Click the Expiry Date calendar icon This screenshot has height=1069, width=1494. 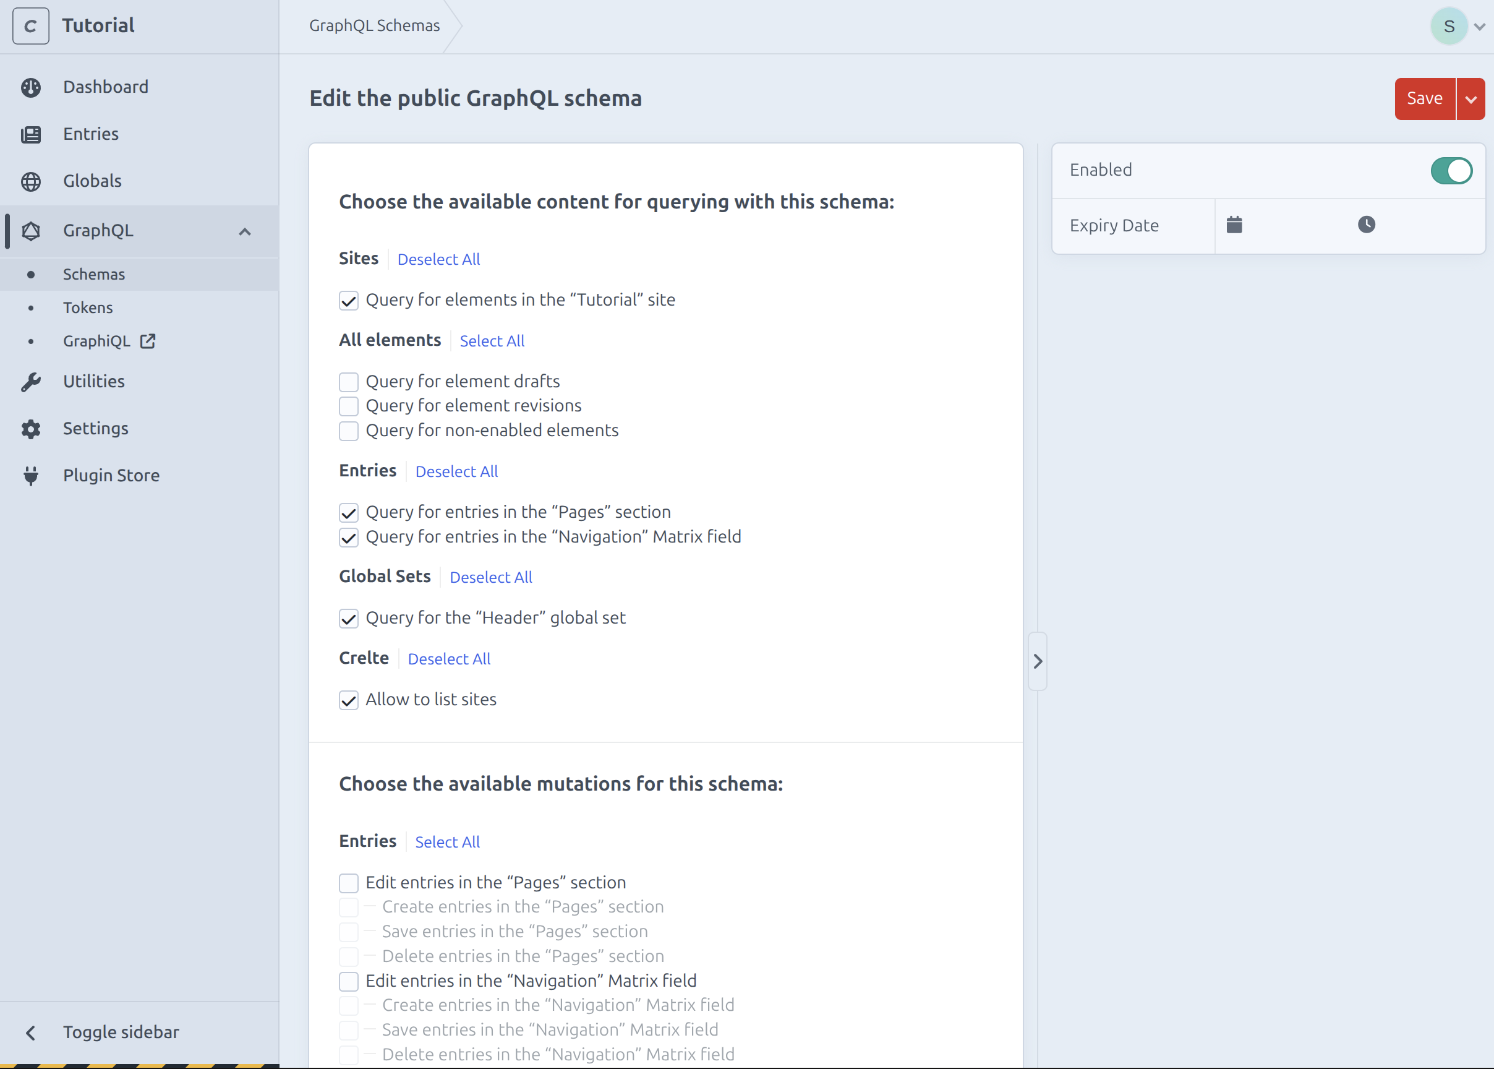[1234, 225]
